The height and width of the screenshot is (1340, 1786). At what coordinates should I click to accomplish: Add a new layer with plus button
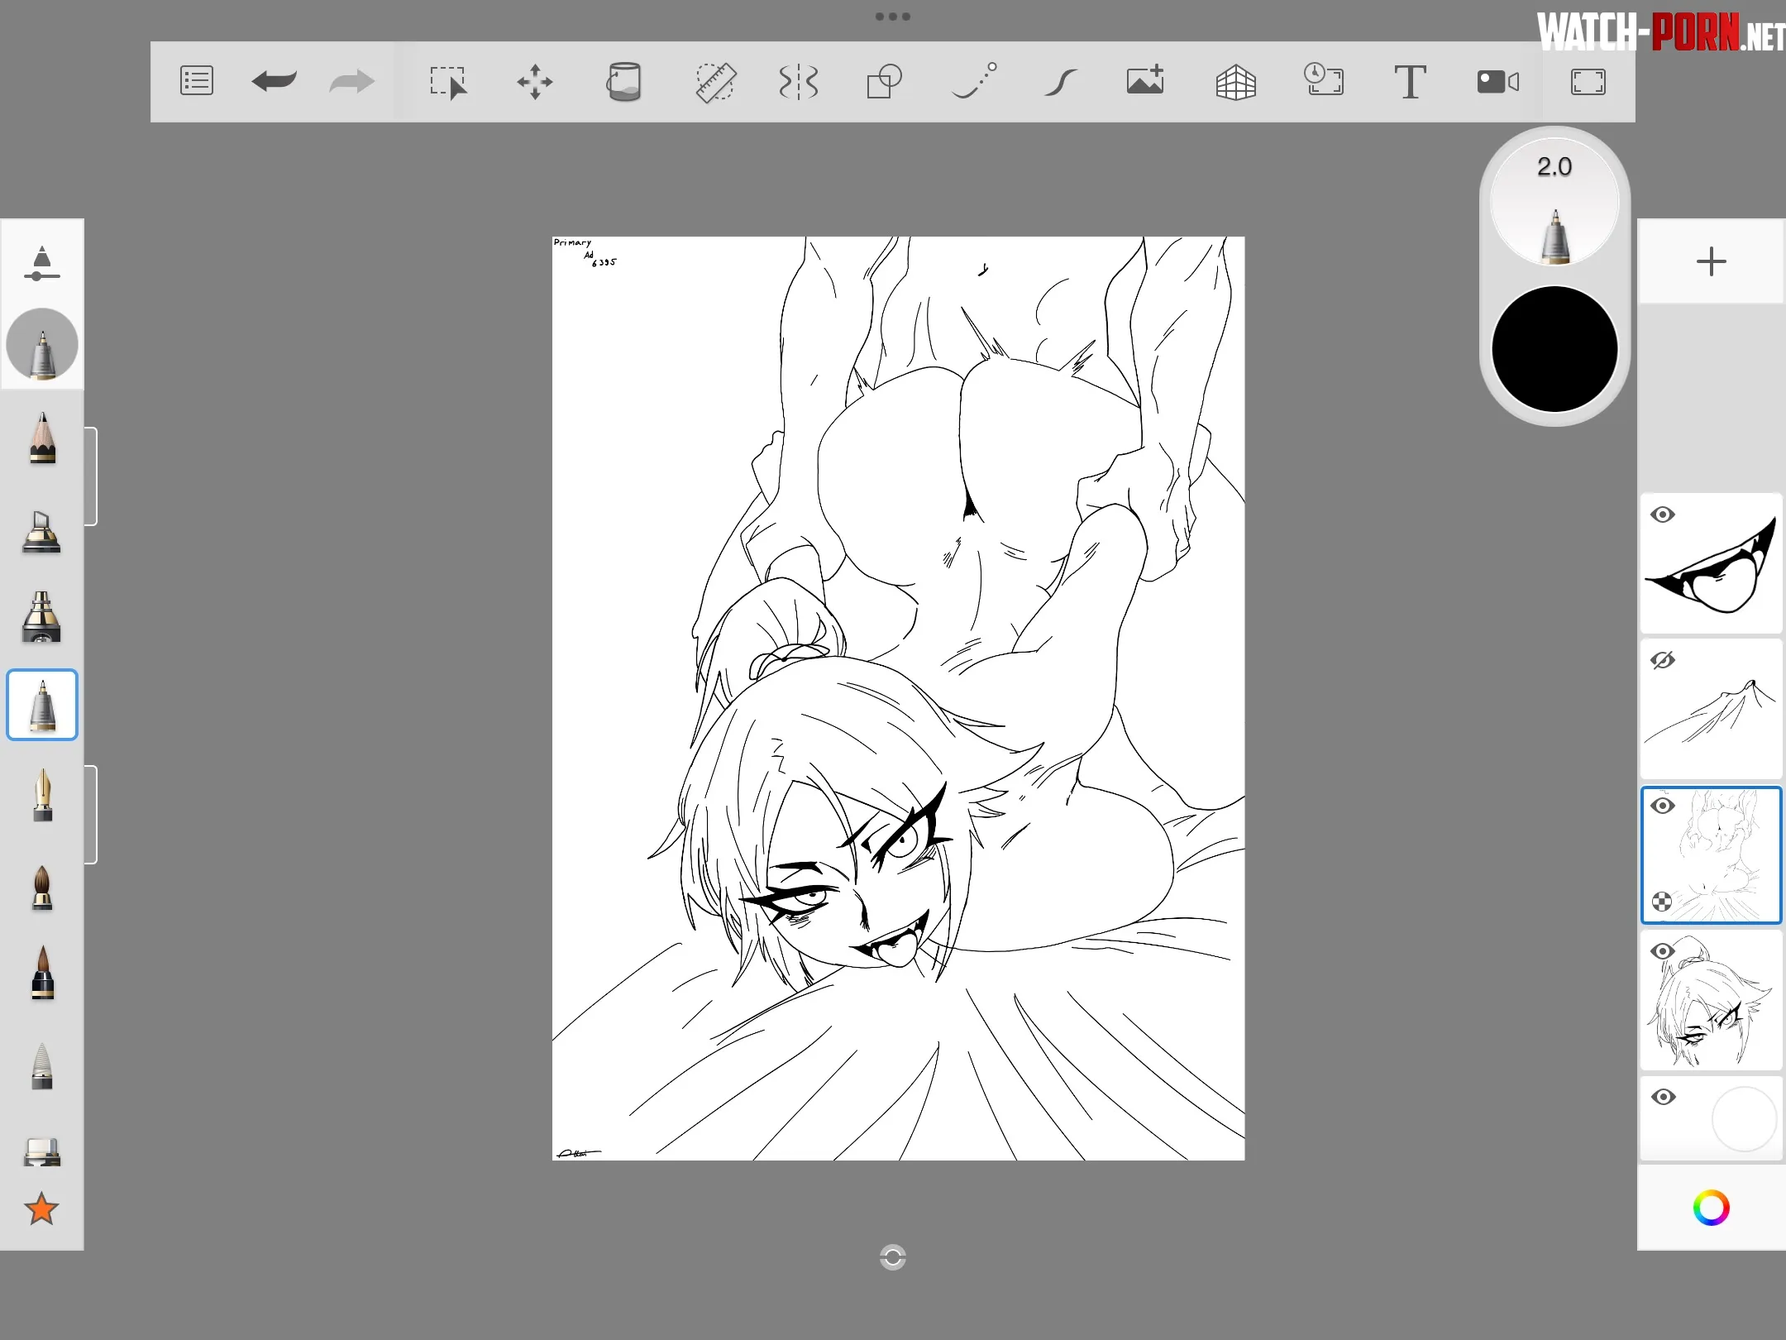tap(1711, 262)
